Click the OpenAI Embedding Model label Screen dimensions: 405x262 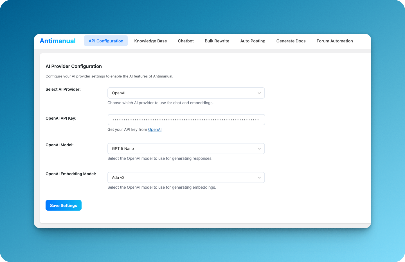point(71,174)
